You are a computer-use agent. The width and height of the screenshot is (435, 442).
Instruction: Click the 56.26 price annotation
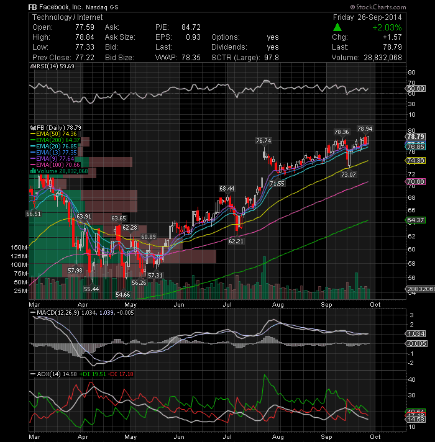(x=139, y=282)
